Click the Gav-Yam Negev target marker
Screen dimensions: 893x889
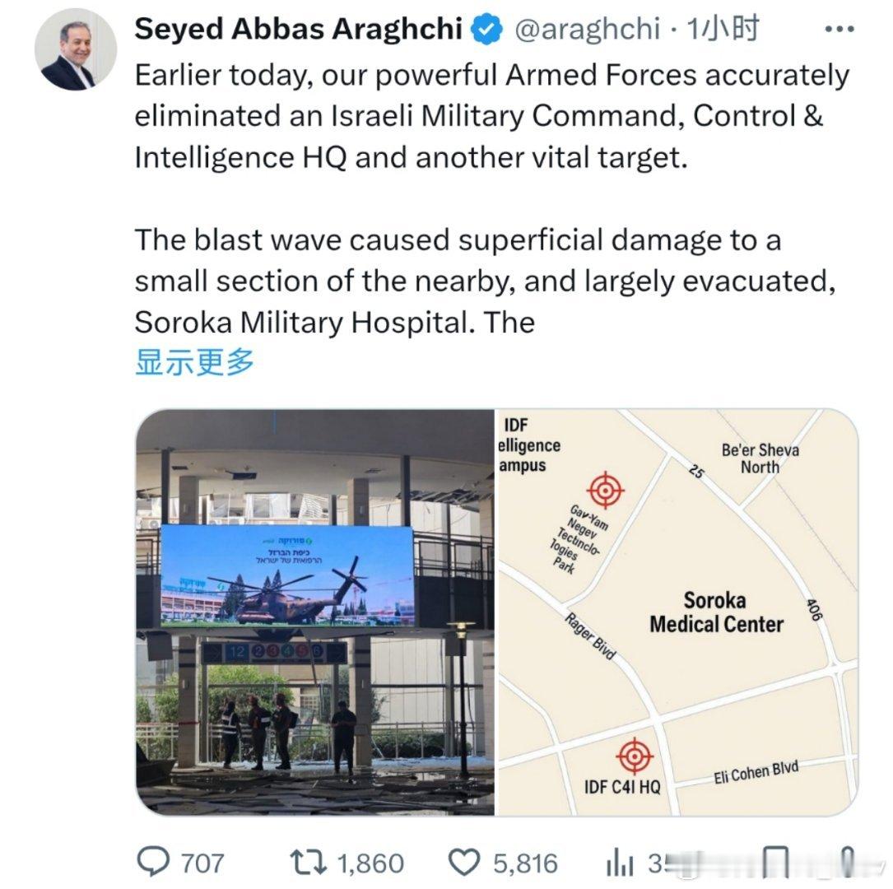[x=606, y=490]
